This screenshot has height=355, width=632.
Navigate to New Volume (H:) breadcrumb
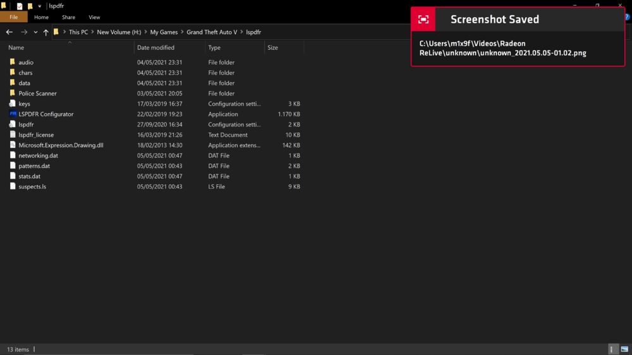point(119,32)
